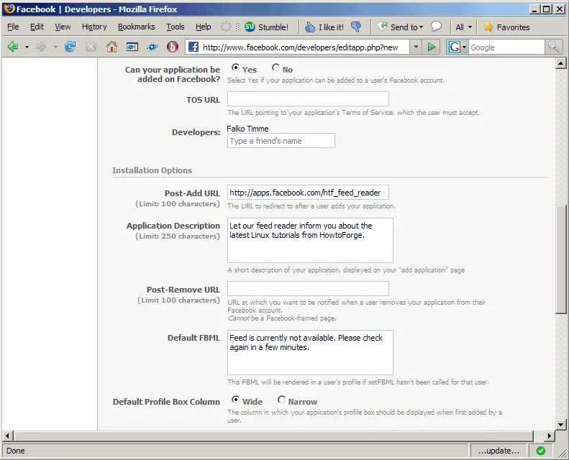Screen dimensions: 569x460
Task: Click the Done status bar text
Action: [x=16, y=451]
